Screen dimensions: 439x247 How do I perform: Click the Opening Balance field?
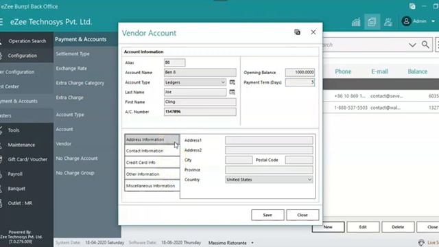(300, 72)
